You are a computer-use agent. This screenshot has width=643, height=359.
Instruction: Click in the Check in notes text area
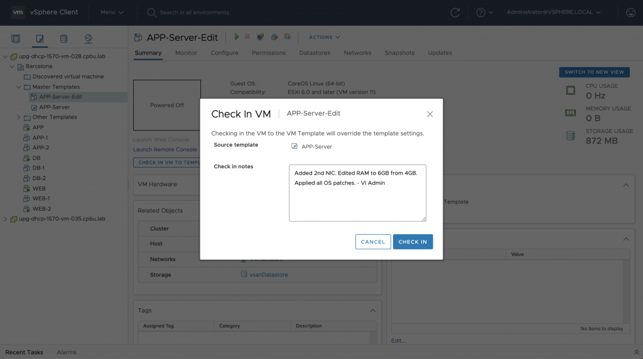[357, 193]
